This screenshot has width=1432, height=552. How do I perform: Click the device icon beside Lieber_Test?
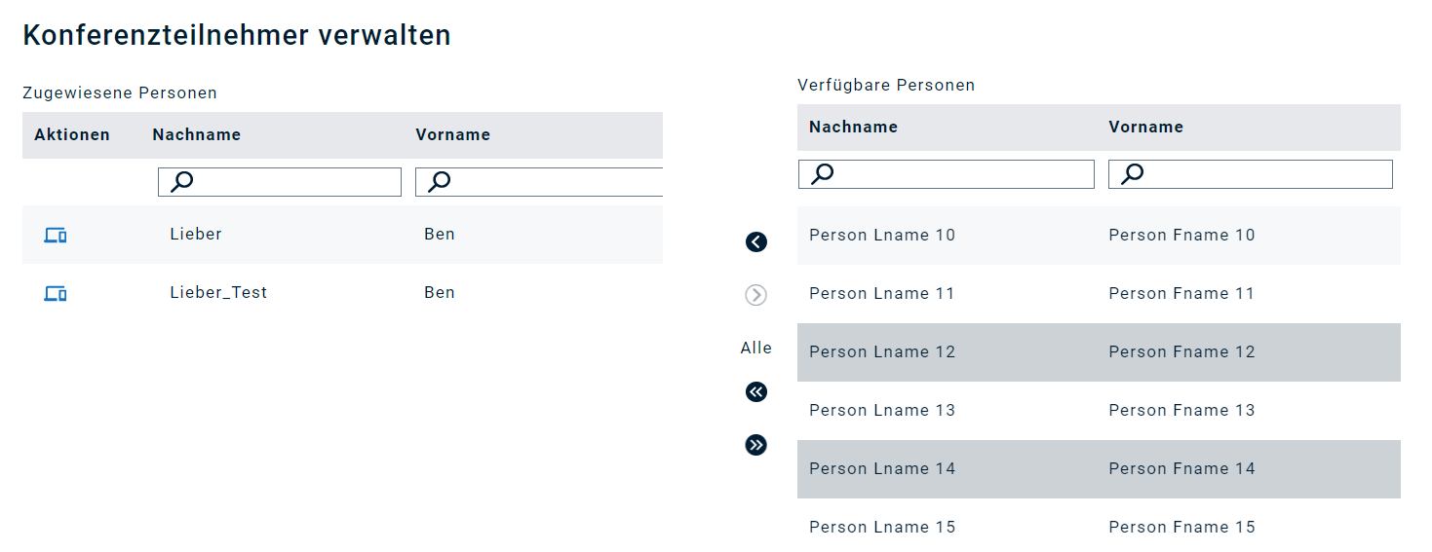pyautogui.click(x=56, y=293)
